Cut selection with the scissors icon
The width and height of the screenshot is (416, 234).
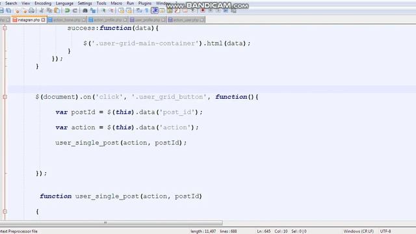pyautogui.click(x=42, y=10)
